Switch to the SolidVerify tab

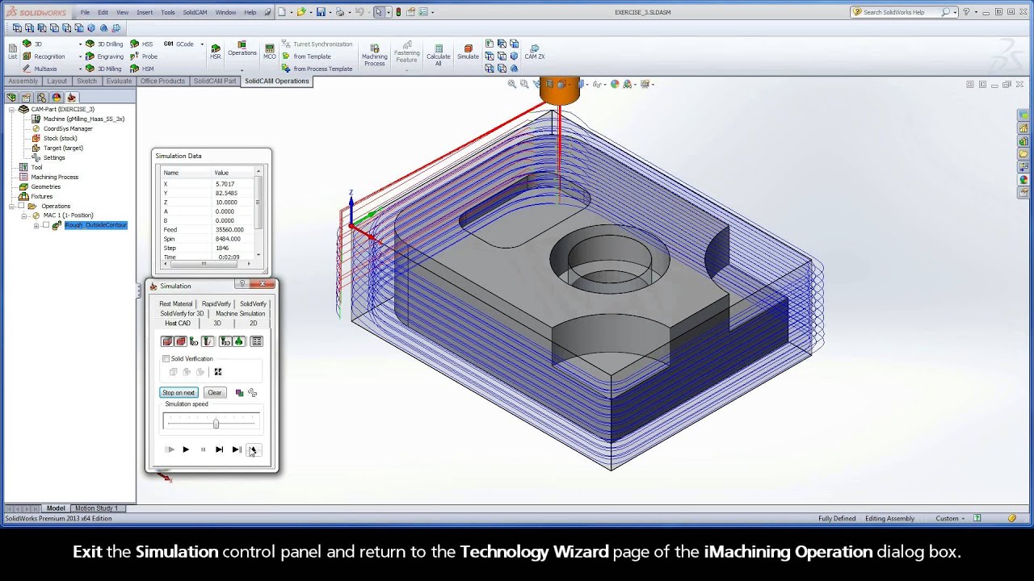pyautogui.click(x=253, y=303)
